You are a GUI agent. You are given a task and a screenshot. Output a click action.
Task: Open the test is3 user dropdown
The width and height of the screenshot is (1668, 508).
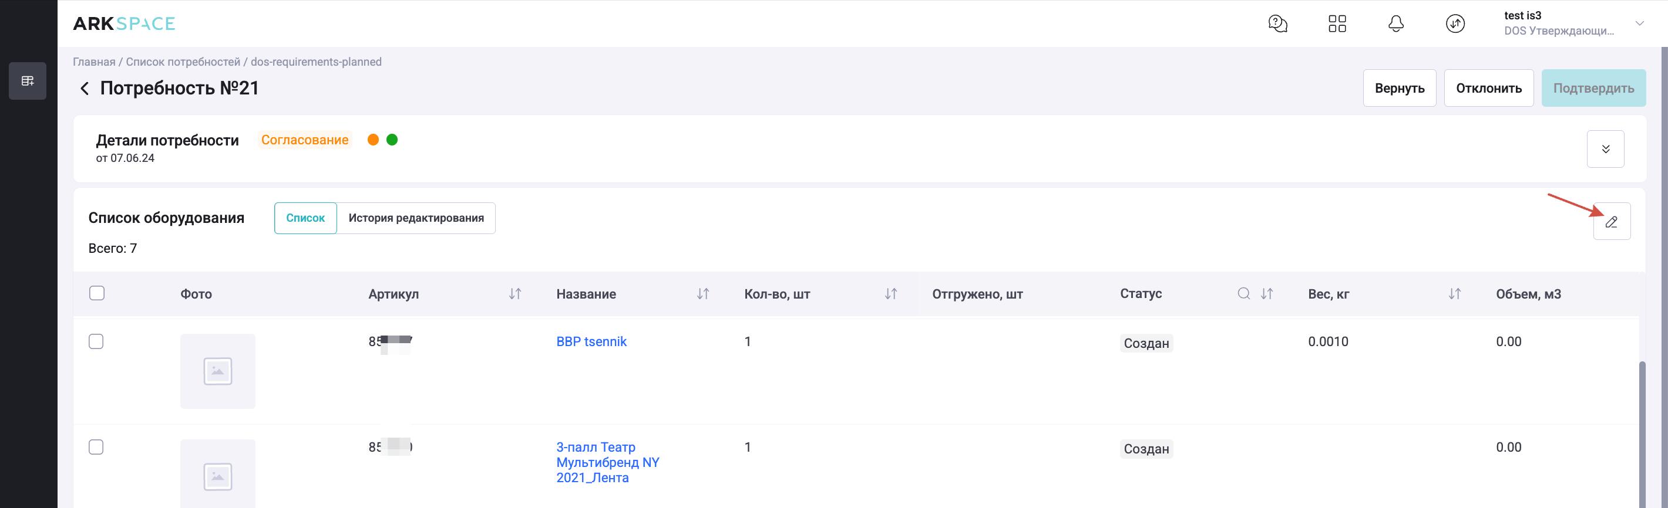tap(1639, 24)
